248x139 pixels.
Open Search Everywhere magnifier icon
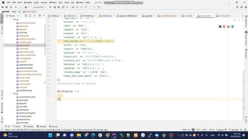[x=237, y=7]
